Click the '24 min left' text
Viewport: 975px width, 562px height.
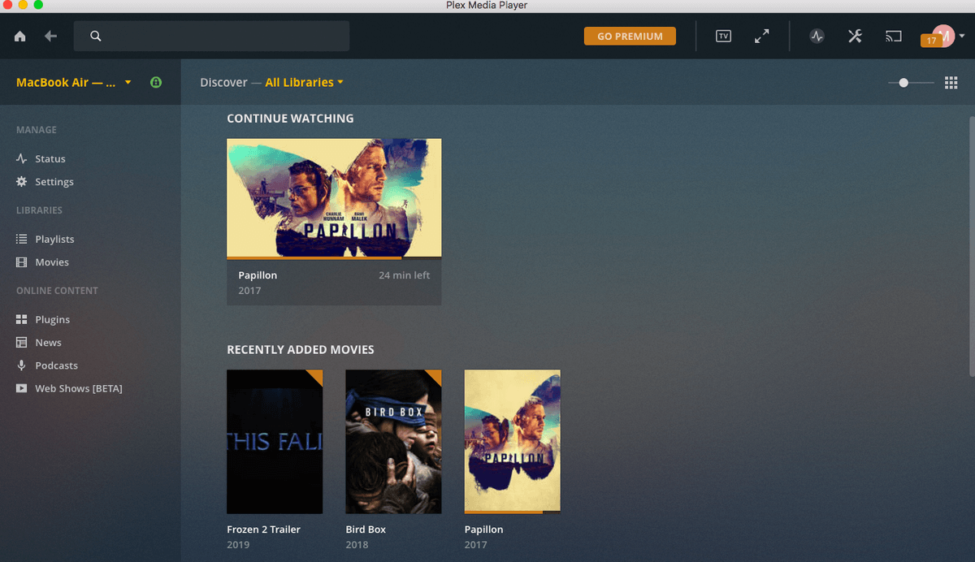click(405, 275)
